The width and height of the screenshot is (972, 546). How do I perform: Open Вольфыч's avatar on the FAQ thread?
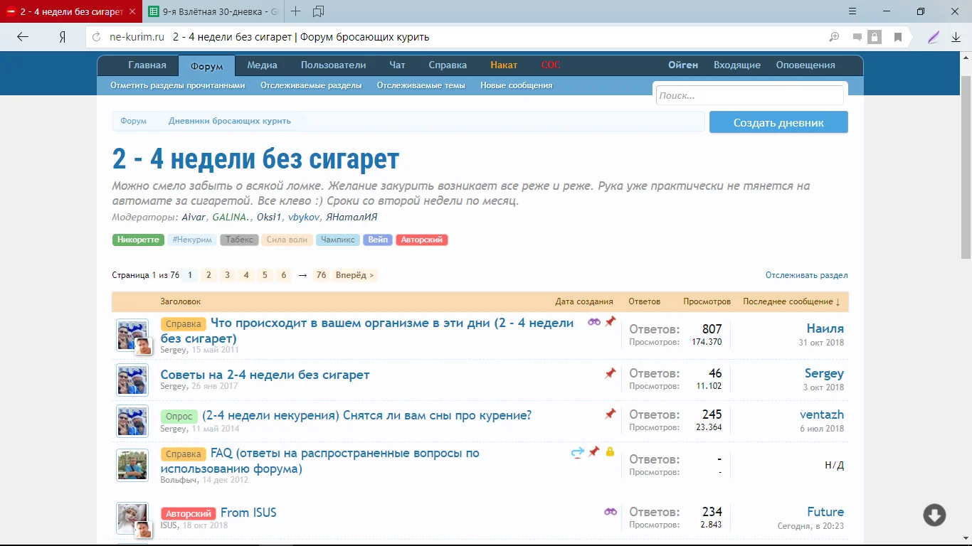click(132, 465)
